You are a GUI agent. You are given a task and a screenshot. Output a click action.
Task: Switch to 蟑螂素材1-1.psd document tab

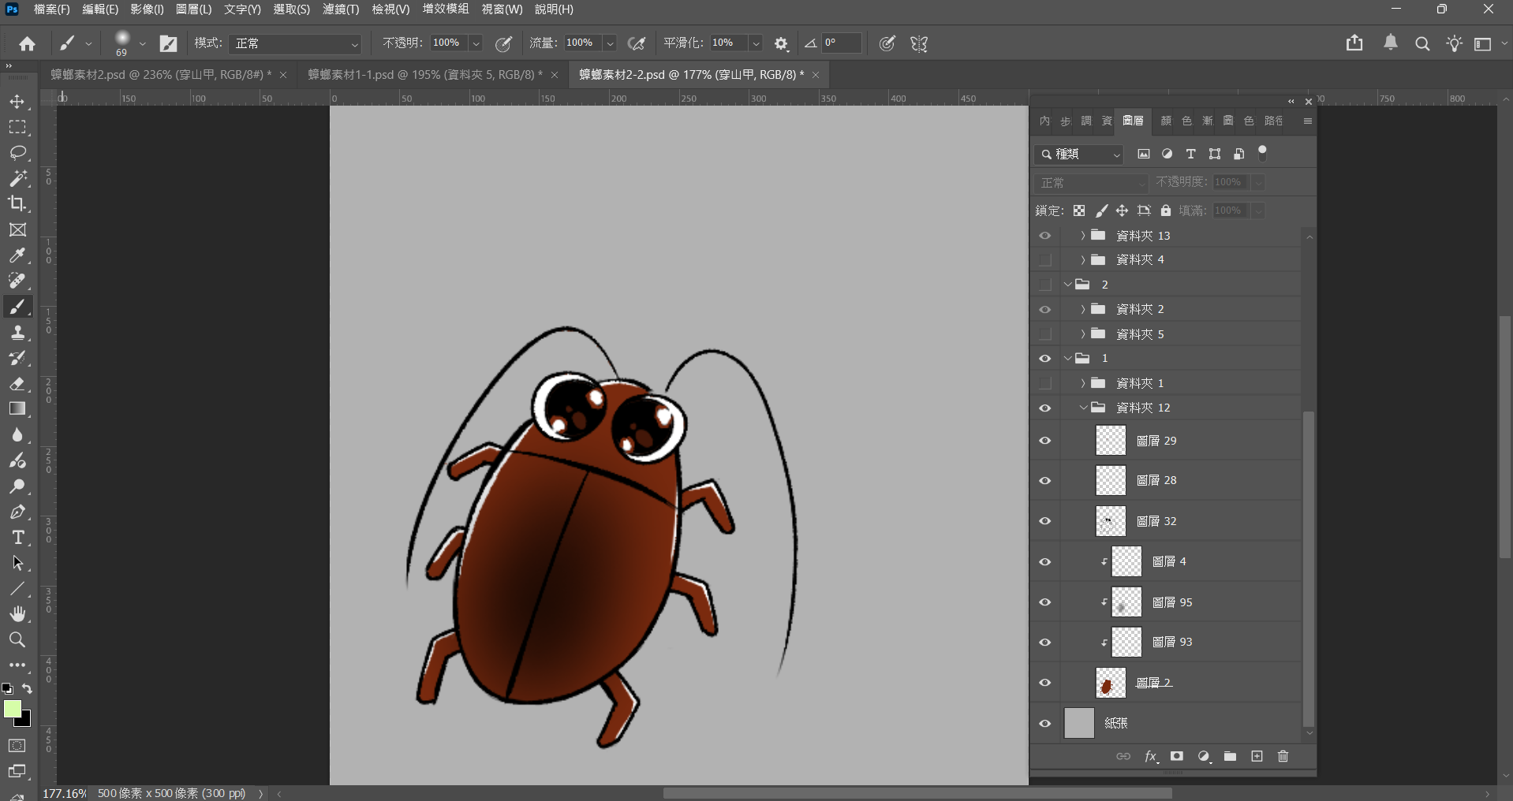point(424,74)
